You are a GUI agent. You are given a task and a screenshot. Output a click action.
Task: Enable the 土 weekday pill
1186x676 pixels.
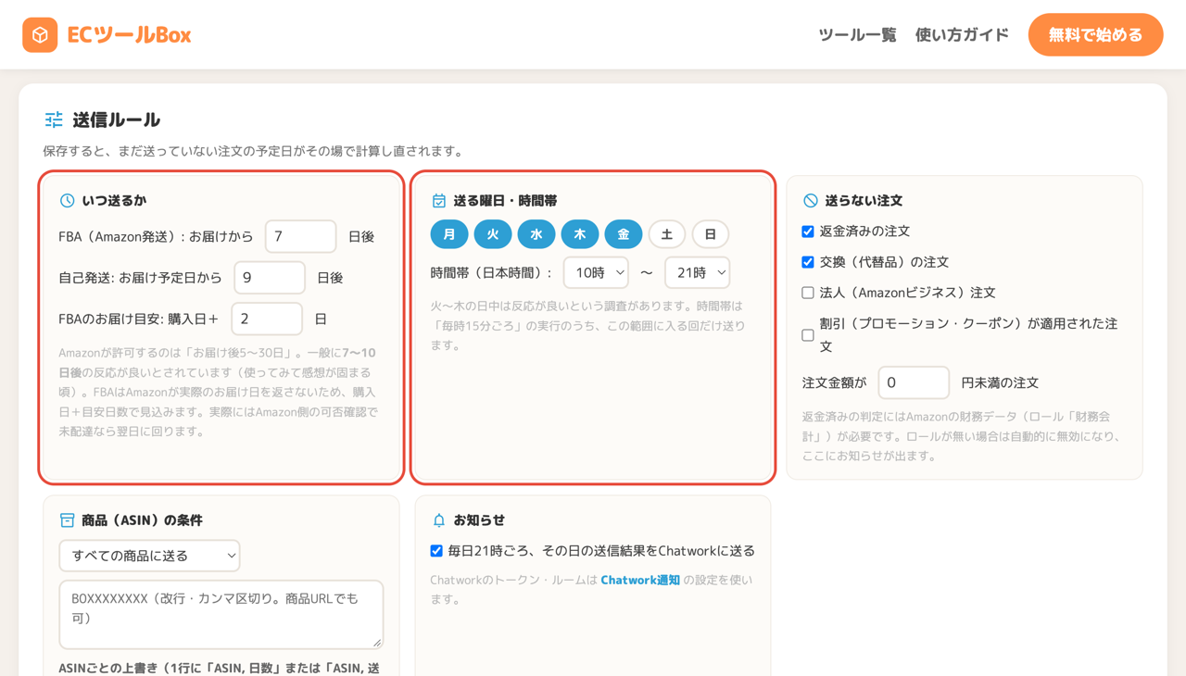click(667, 234)
